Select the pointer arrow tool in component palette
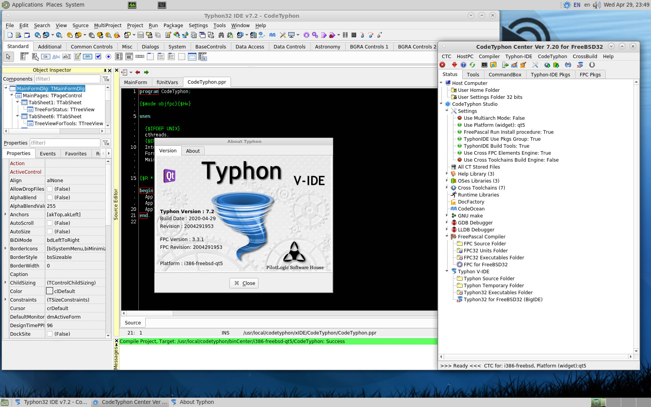Image resolution: width=651 pixels, height=407 pixels. pyautogui.click(x=8, y=57)
